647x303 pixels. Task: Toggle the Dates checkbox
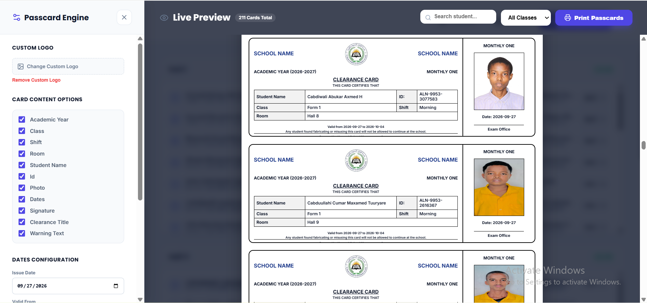(22, 199)
